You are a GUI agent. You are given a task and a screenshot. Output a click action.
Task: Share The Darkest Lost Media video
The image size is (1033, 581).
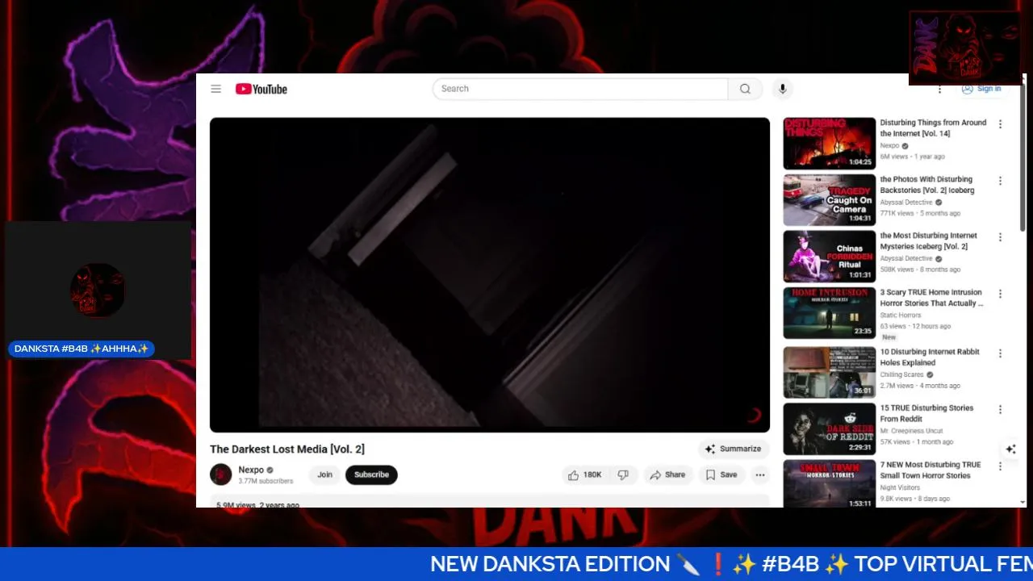coord(667,474)
